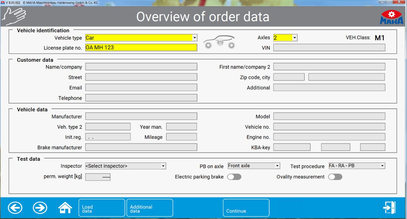Click the perm. weight [kg] field

coord(98,177)
